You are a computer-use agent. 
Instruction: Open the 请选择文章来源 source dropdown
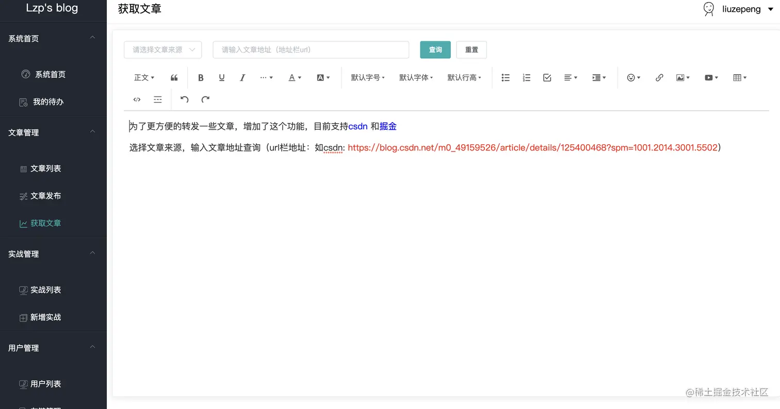[x=163, y=50]
